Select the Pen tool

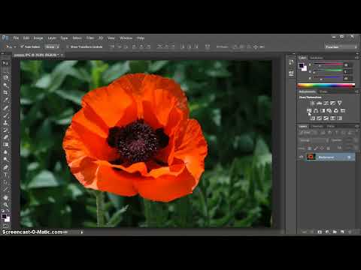pos(5,167)
